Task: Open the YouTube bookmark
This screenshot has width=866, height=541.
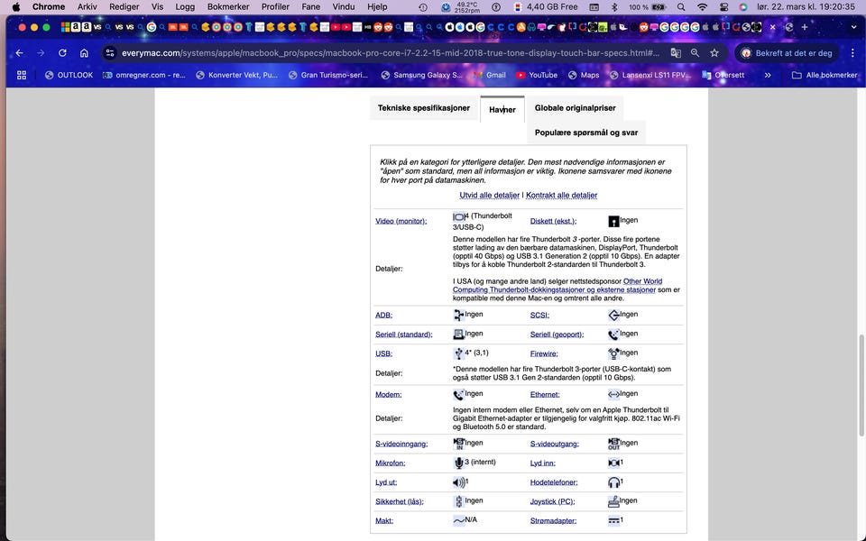Action: tap(536, 75)
